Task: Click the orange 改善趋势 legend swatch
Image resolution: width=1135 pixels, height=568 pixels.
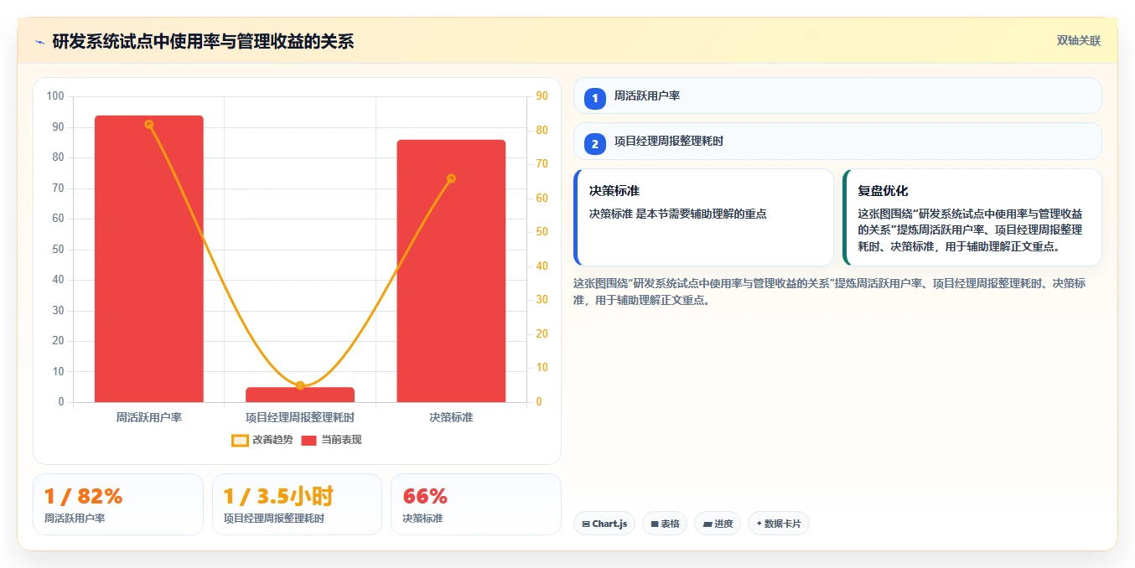Action: 240,441
